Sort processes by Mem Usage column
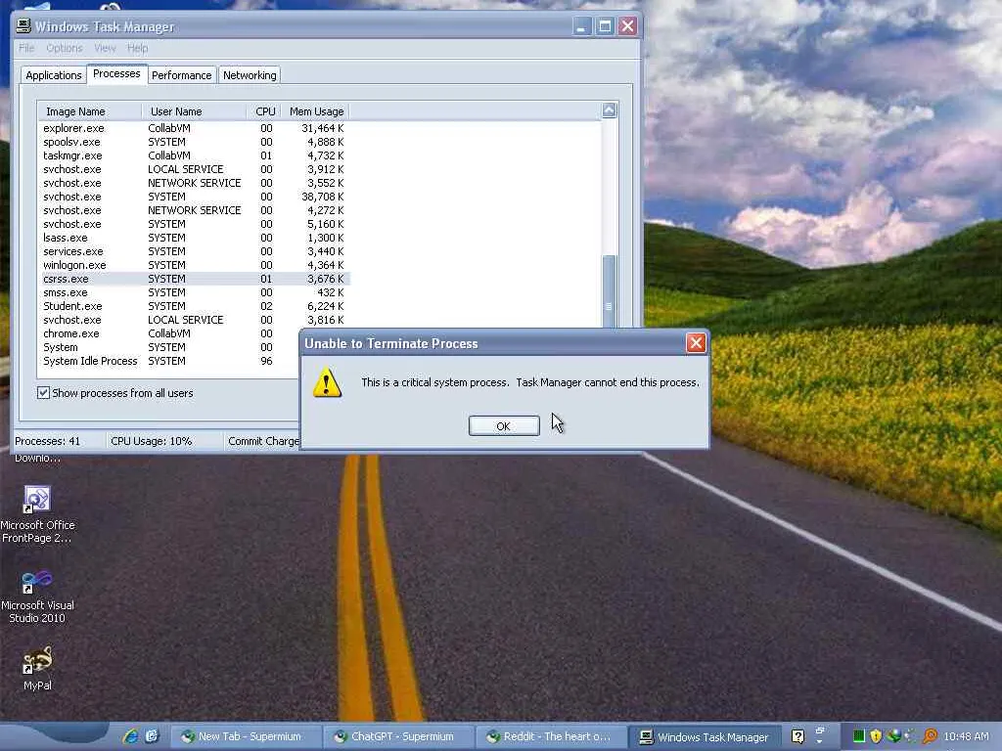 tap(316, 111)
